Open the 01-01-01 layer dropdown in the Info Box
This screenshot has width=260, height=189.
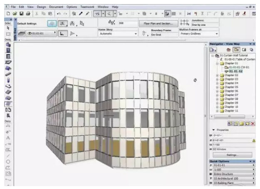[41, 33]
